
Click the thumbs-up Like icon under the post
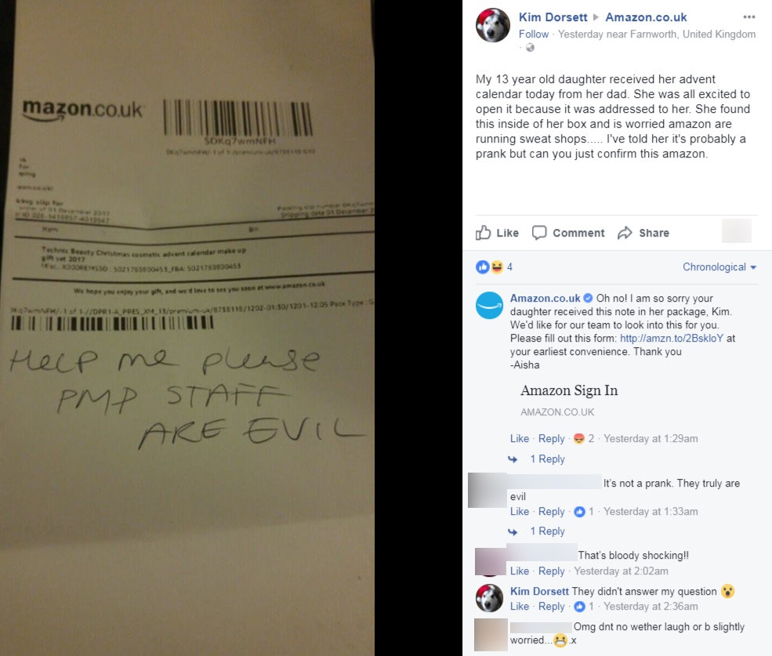[x=483, y=233]
